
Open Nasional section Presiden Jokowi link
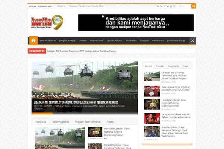coord(117,146)
